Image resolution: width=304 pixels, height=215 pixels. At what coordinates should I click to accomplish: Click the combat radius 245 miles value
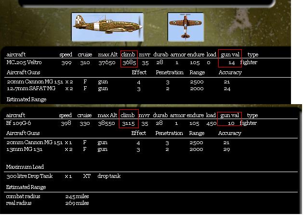77,196
